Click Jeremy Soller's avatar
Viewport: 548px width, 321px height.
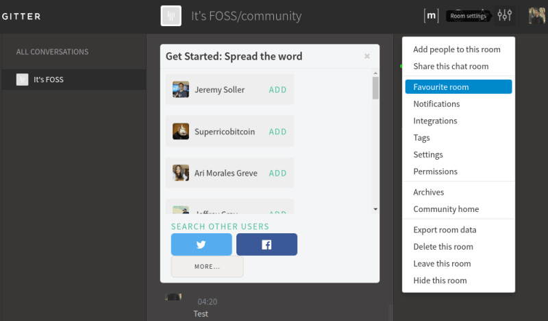[181, 90]
